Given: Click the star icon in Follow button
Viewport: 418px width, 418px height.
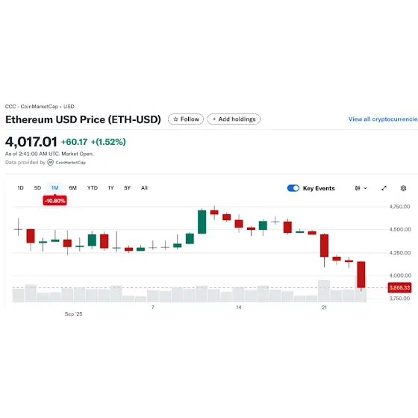Looking at the screenshot, I should 175,119.
